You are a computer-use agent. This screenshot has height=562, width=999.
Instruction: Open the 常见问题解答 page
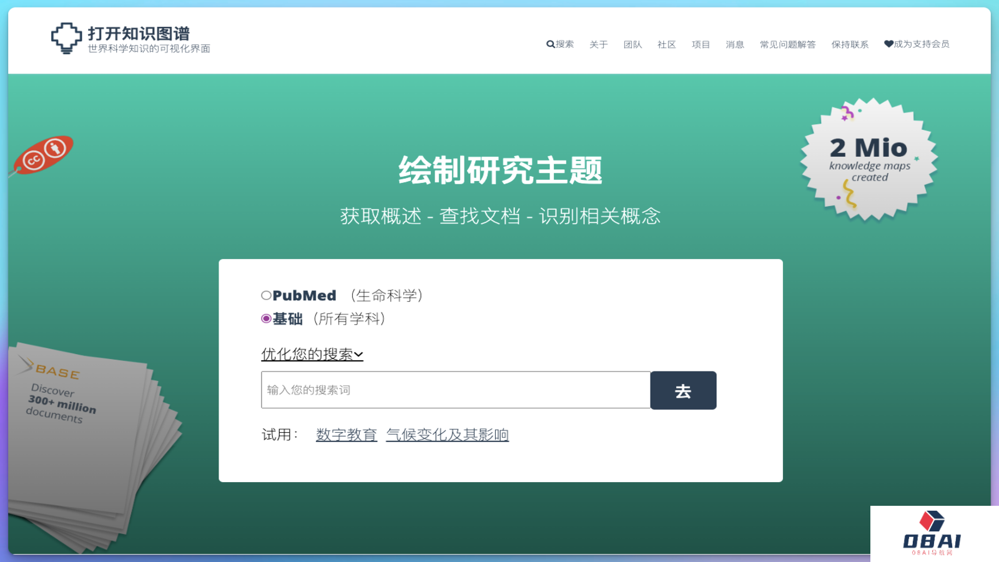pos(788,44)
